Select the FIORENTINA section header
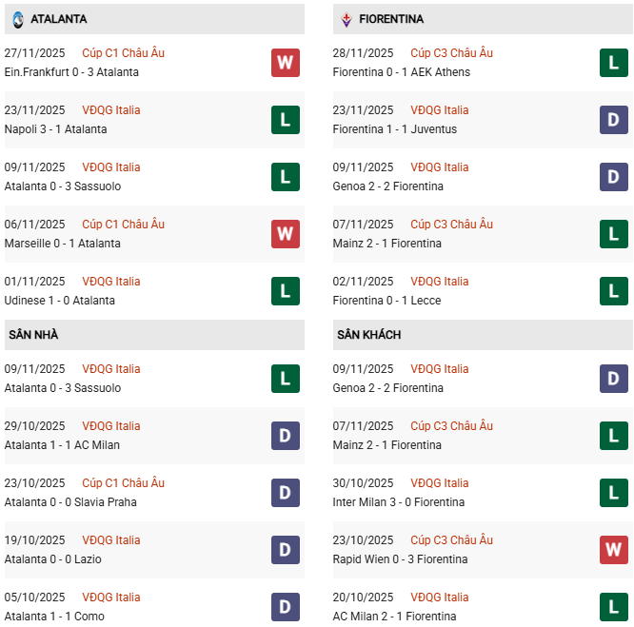 391,19
